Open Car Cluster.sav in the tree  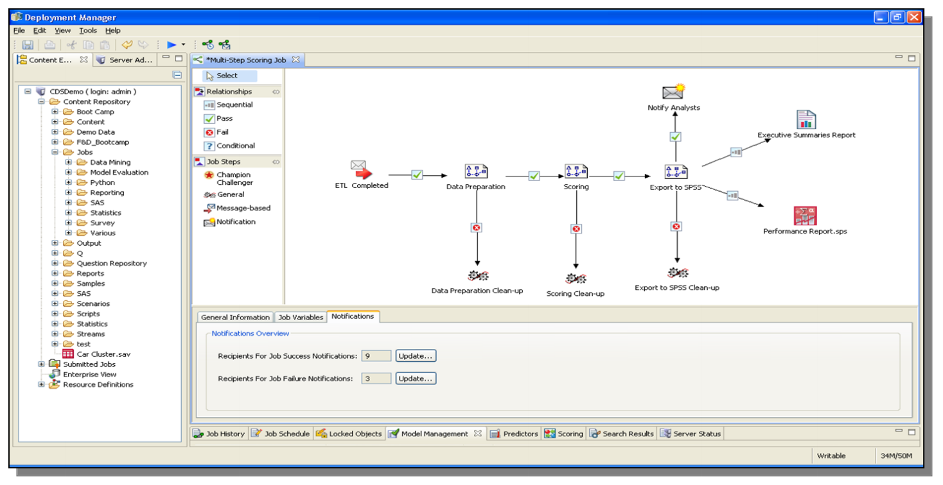tap(103, 354)
